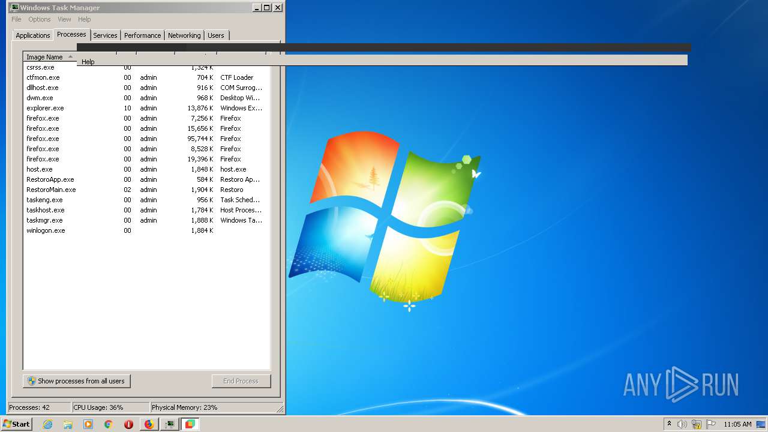Image resolution: width=768 pixels, height=432 pixels.
Task: Click the CTF Loader description
Action: (x=237, y=77)
